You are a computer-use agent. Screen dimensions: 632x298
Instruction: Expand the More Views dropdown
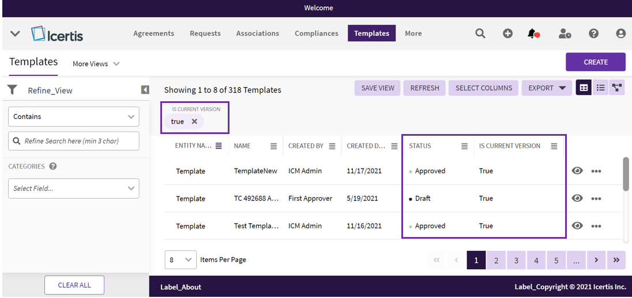click(x=96, y=64)
